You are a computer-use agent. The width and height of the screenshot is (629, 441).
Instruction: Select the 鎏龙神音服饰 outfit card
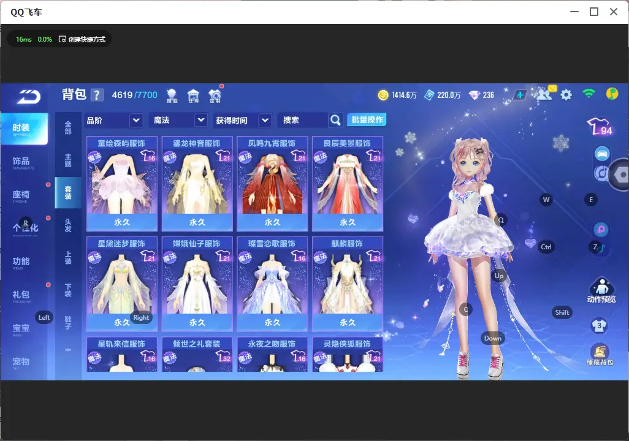[197, 184]
